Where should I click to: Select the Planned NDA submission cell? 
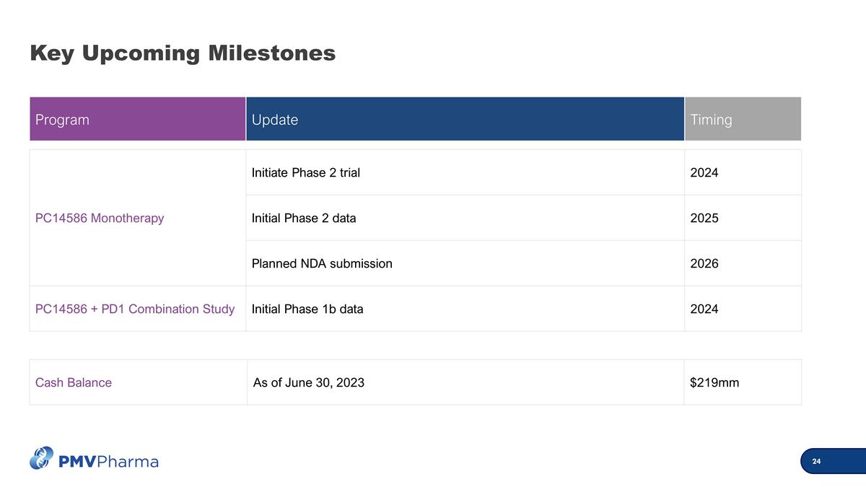point(322,263)
